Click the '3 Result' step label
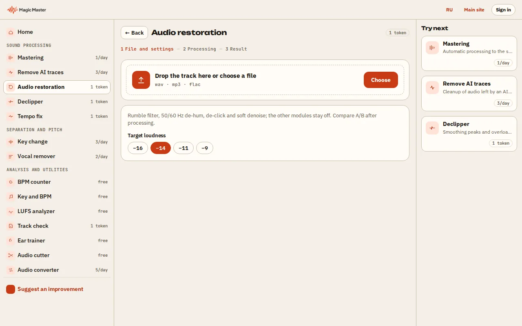The width and height of the screenshot is (522, 326). 236,49
